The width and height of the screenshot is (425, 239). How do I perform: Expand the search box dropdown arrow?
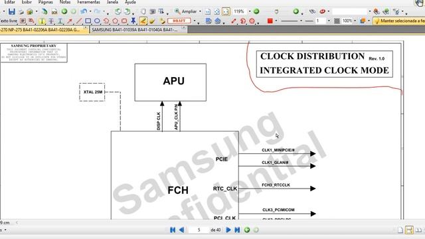click(x=370, y=11)
